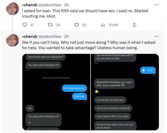Open the 2h timestamp of second tweet
This screenshot has height=133, width=167.
click(67, 37)
